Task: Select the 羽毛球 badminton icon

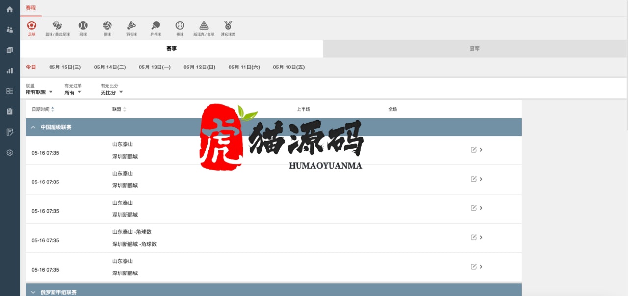Action: (131, 28)
